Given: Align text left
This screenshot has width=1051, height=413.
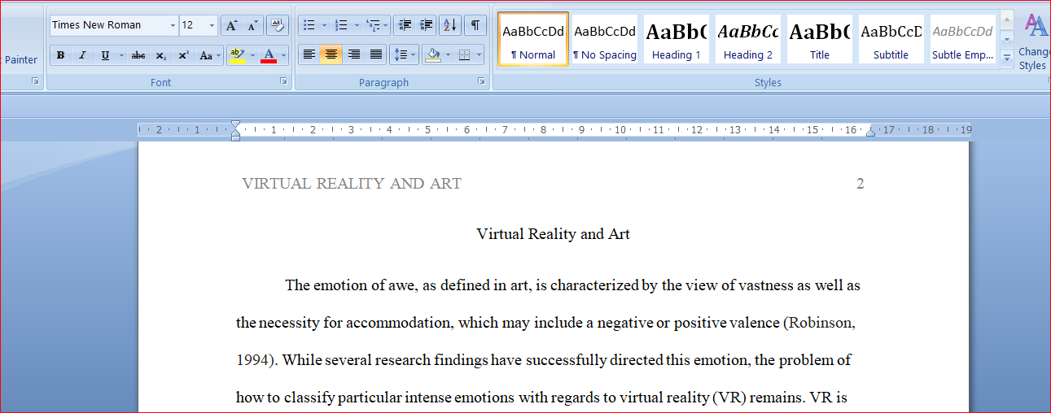Looking at the screenshot, I should coord(309,55).
